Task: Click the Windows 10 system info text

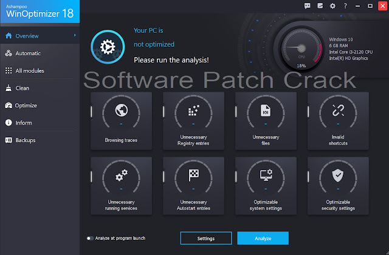Action: (340, 39)
